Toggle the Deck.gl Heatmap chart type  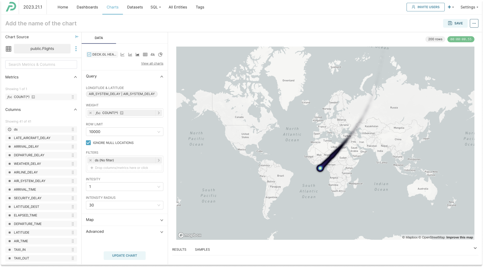pos(102,55)
